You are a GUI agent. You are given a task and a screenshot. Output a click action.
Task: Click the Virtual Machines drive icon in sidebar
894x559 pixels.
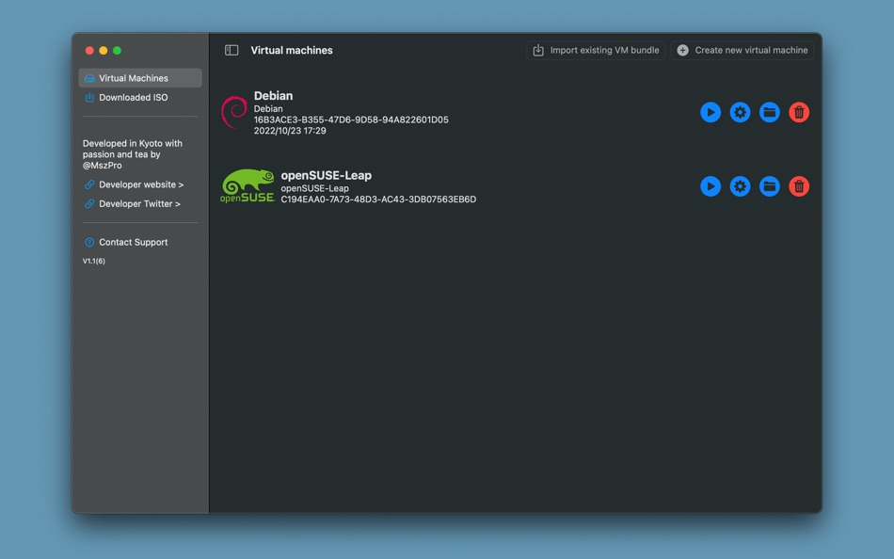click(89, 78)
